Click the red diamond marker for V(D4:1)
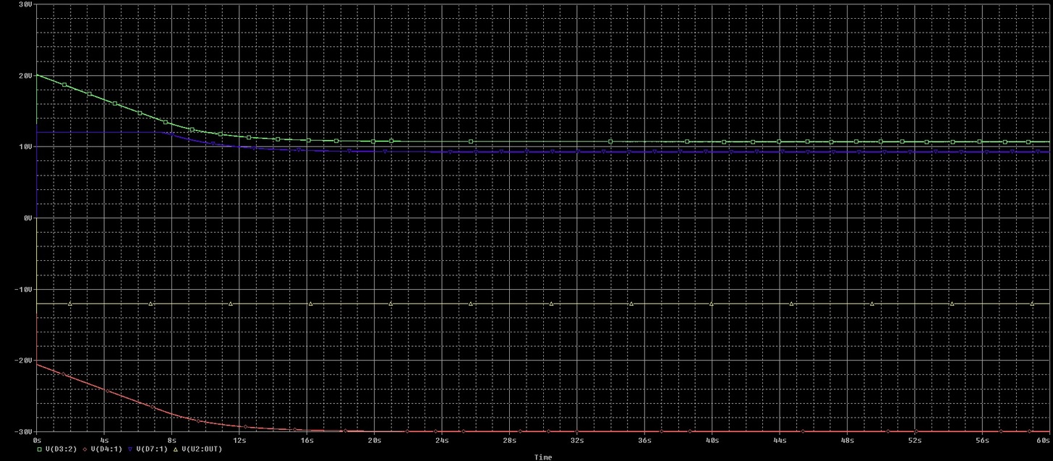This screenshot has width=1053, height=461. tap(85, 449)
